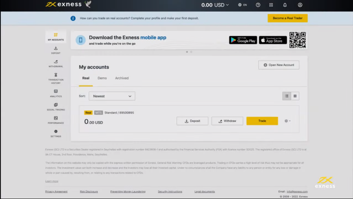Switch to the Real accounts tab
Viewport: 353px width, 199px height.
[x=86, y=78]
